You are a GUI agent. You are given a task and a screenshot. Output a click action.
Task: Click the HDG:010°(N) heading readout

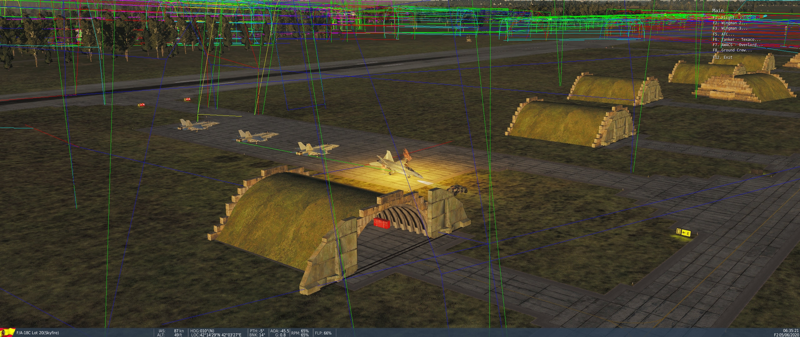(202, 331)
